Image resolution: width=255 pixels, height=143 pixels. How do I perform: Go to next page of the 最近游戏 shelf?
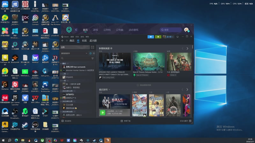[x=187, y=90]
